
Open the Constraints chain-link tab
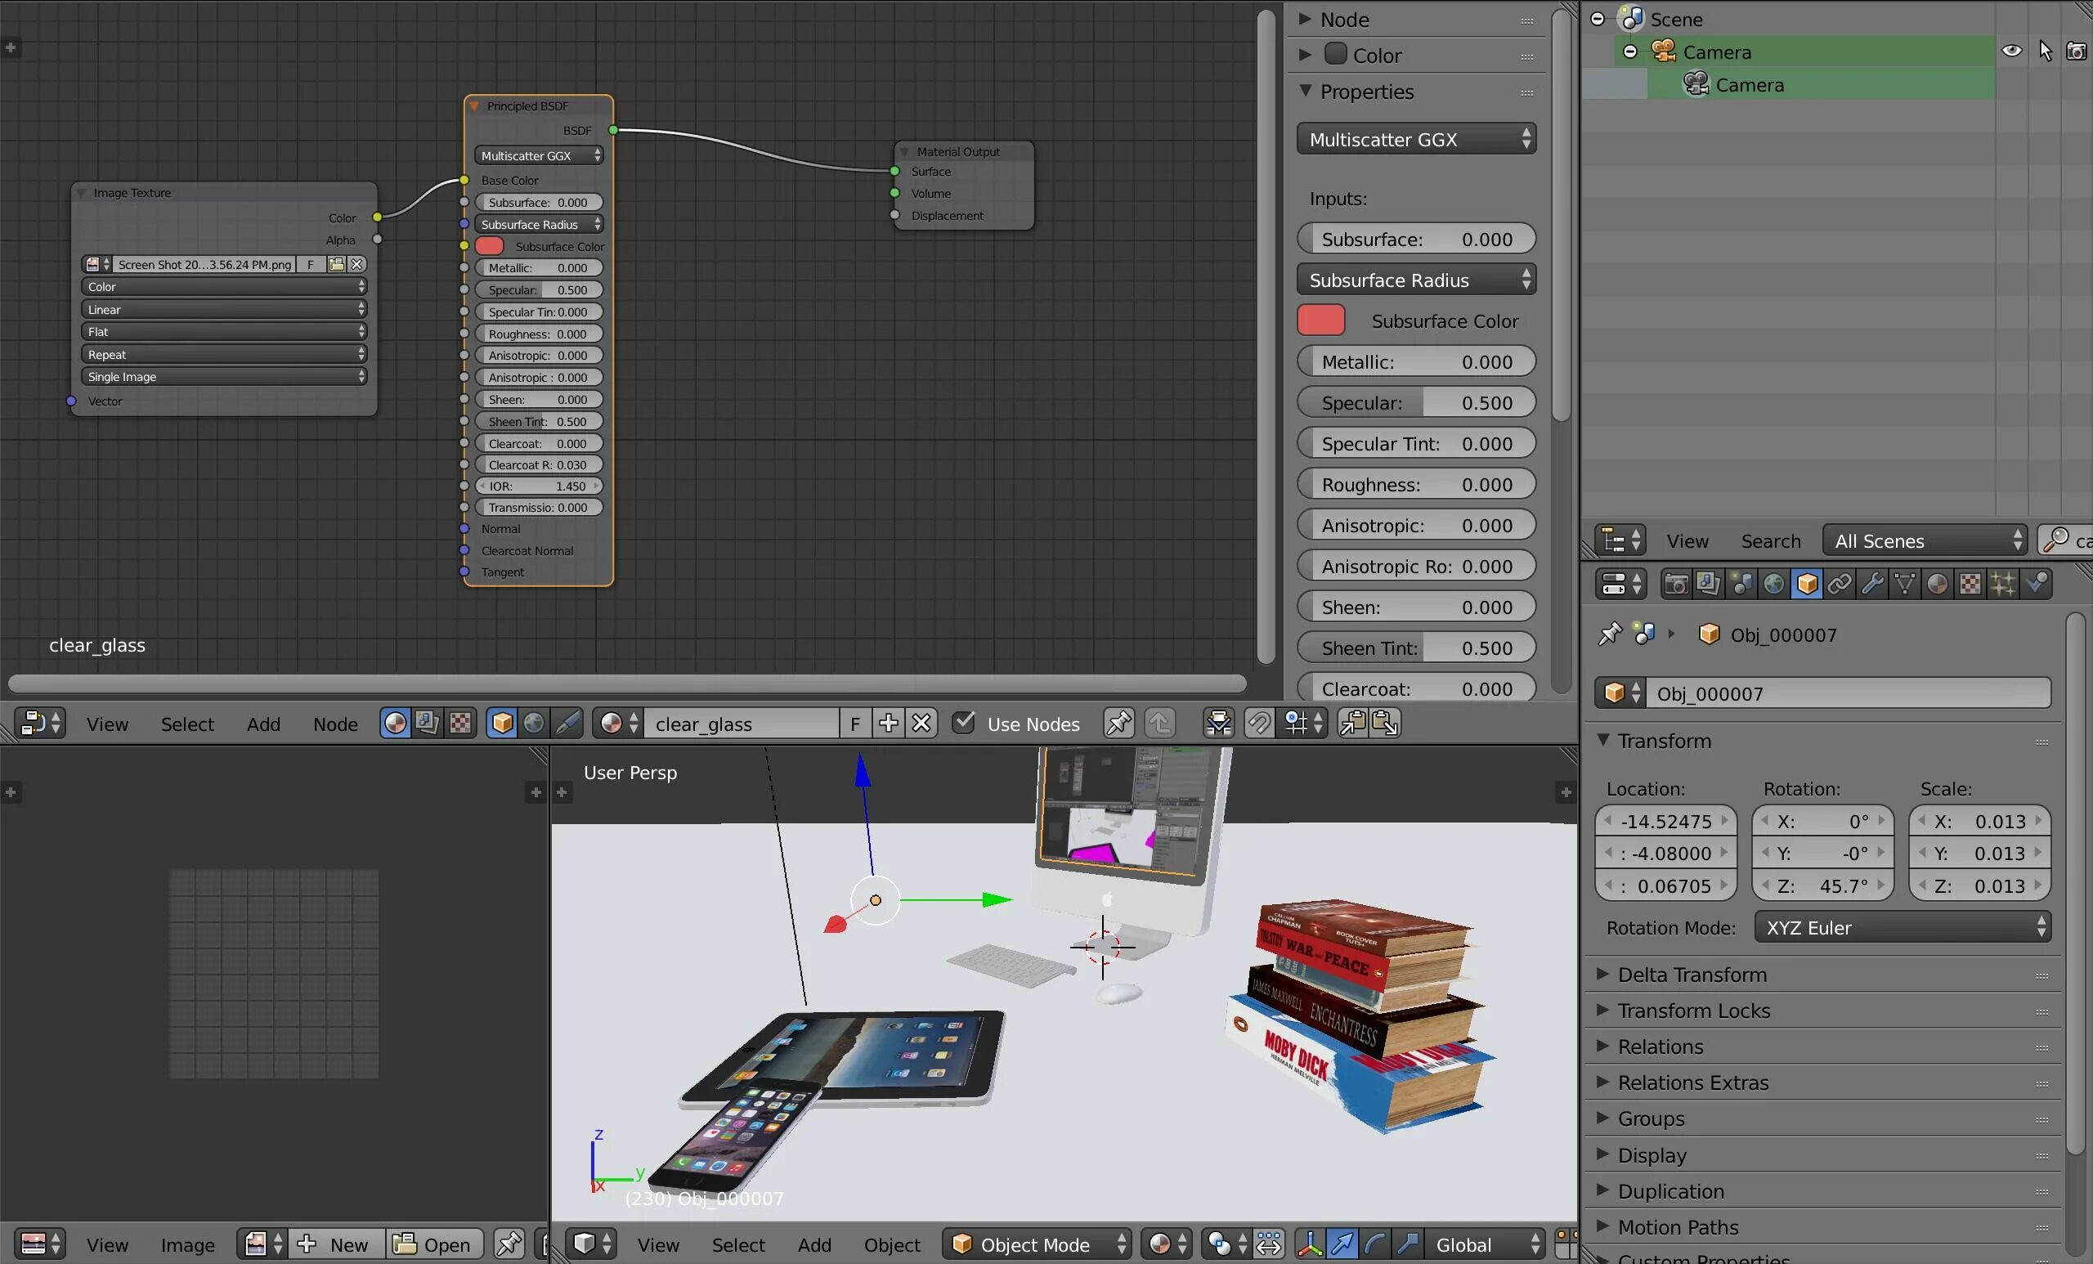[x=1839, y=584]
